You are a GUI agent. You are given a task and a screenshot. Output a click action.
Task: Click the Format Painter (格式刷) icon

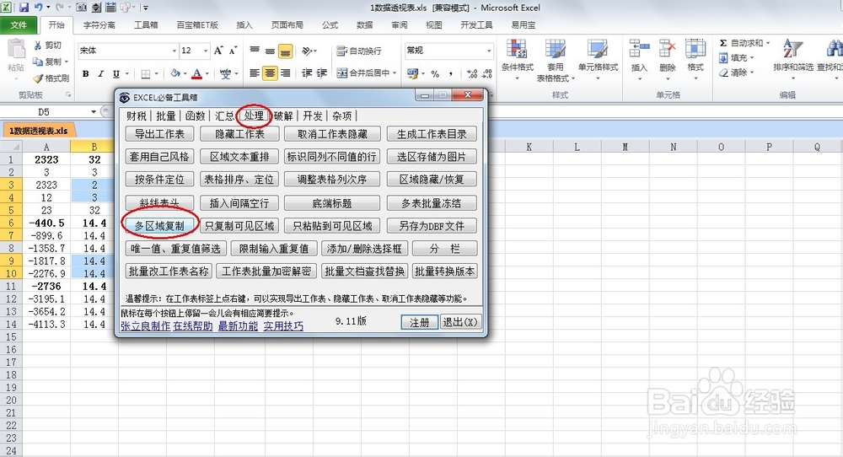tap(38, 78)
